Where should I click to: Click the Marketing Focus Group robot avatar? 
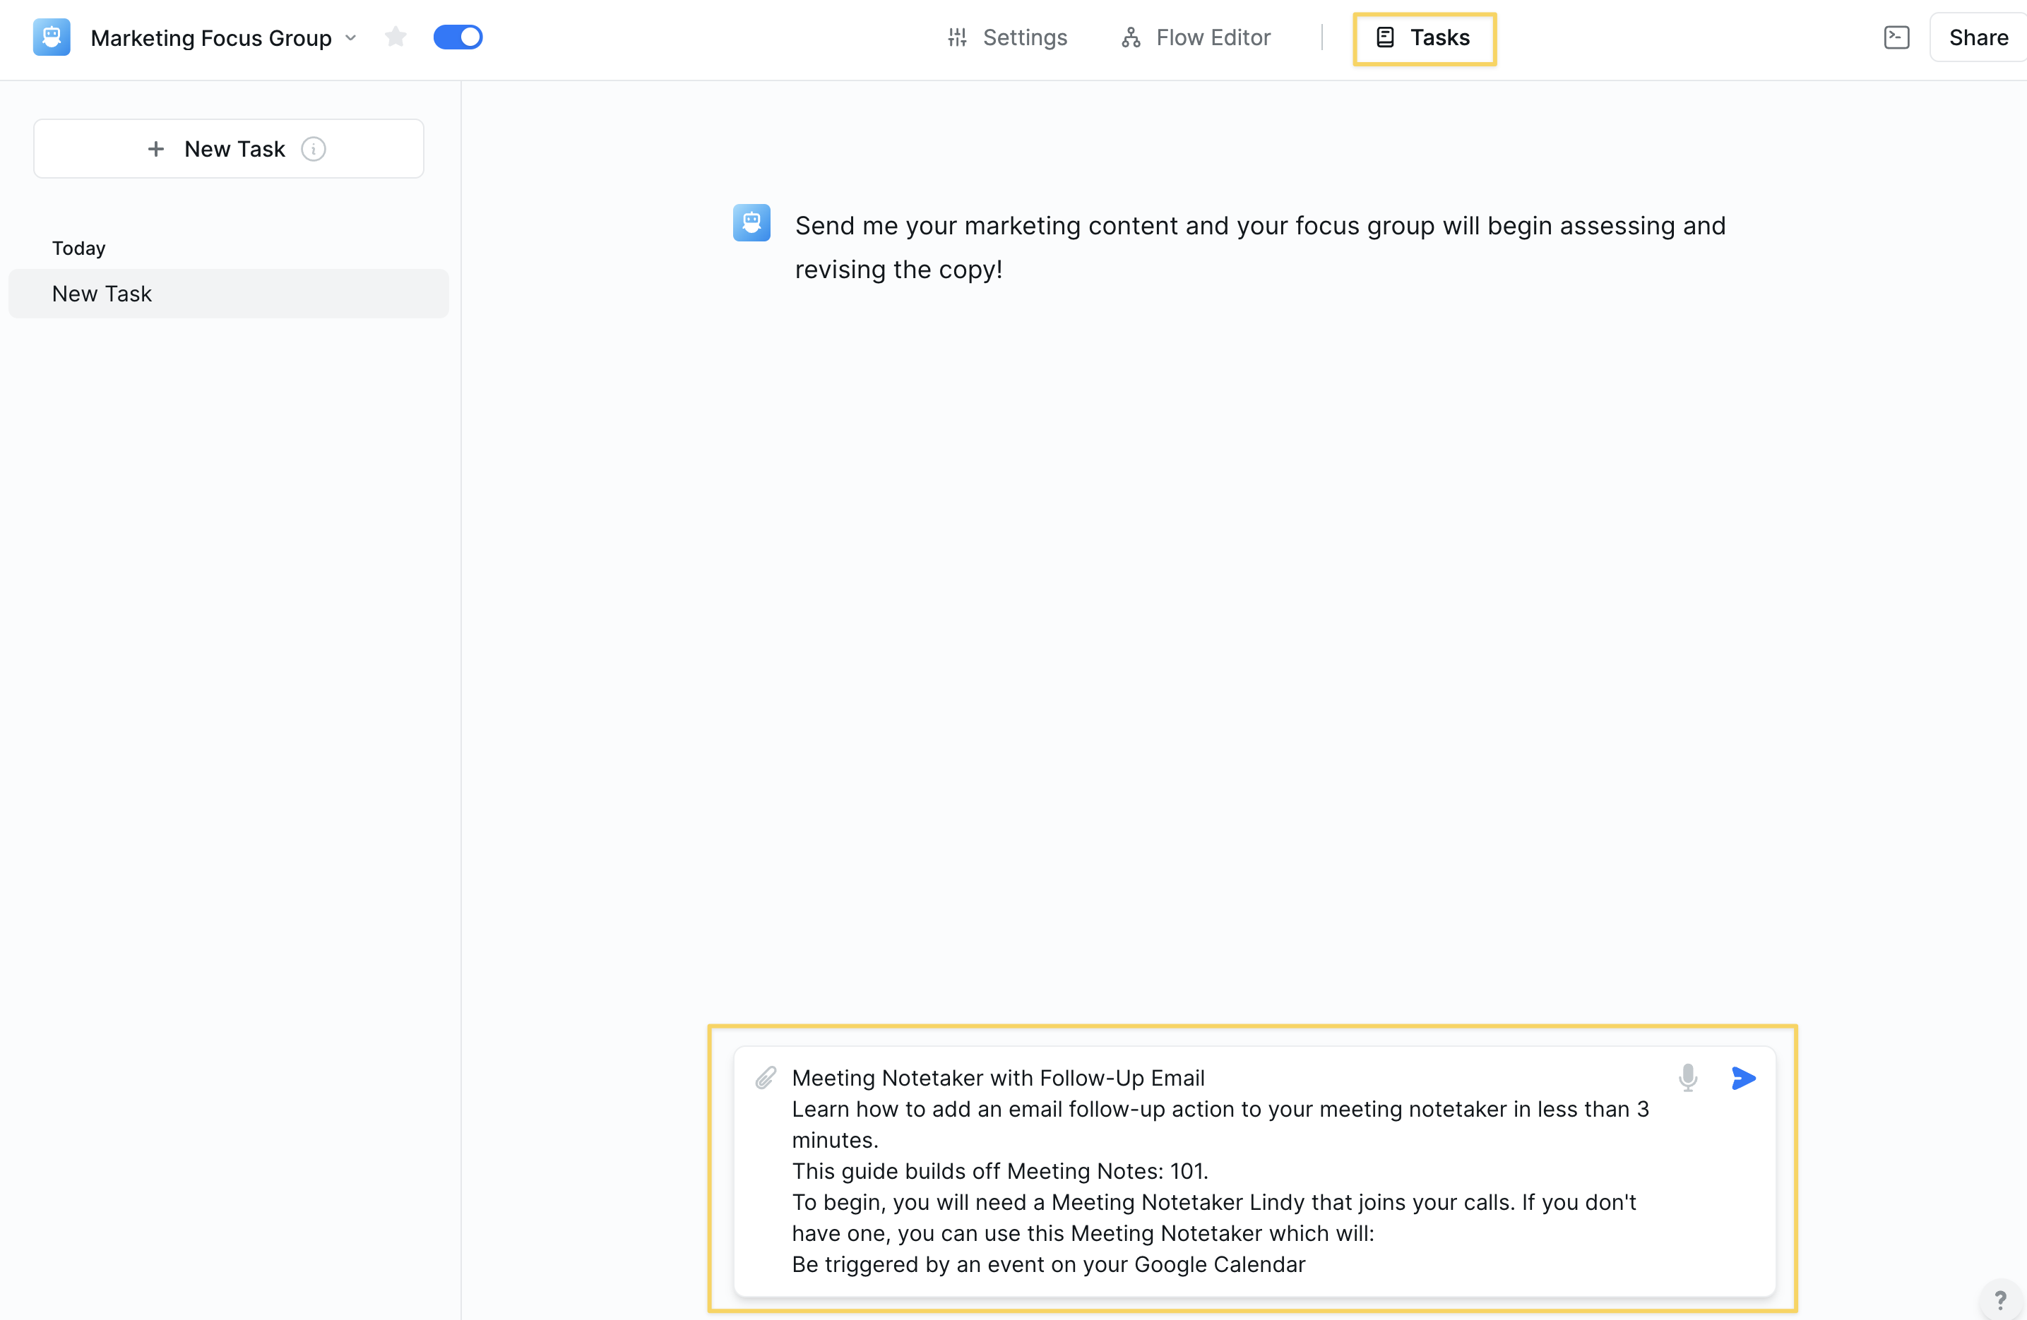pos(52,37)
